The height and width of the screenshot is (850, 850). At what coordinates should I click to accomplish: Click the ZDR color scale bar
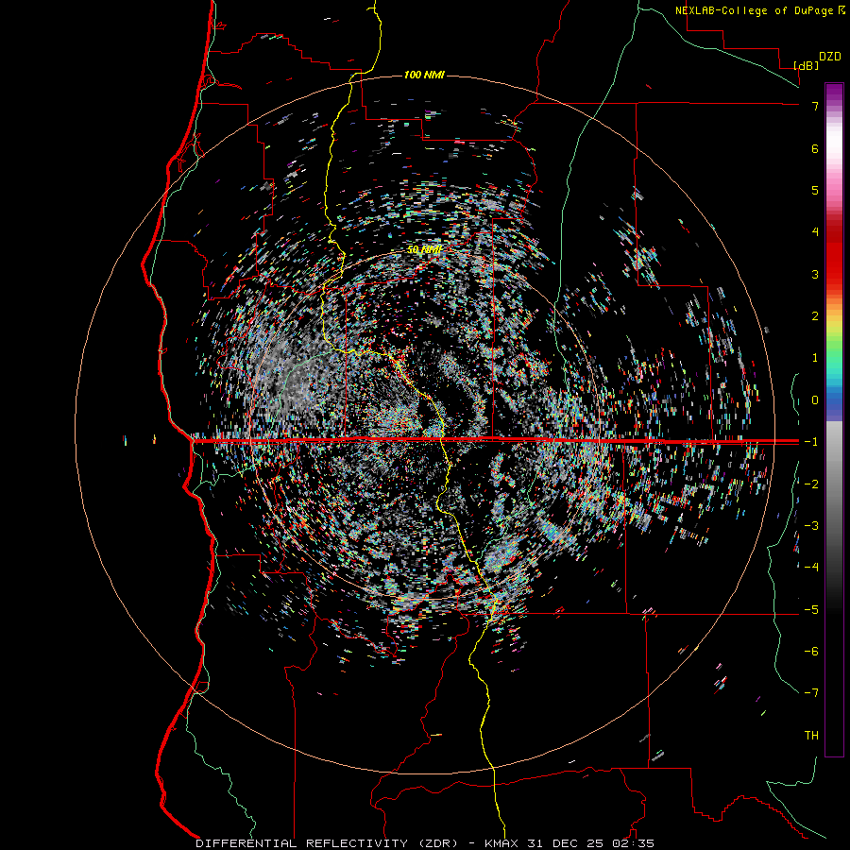pos(834,419)
